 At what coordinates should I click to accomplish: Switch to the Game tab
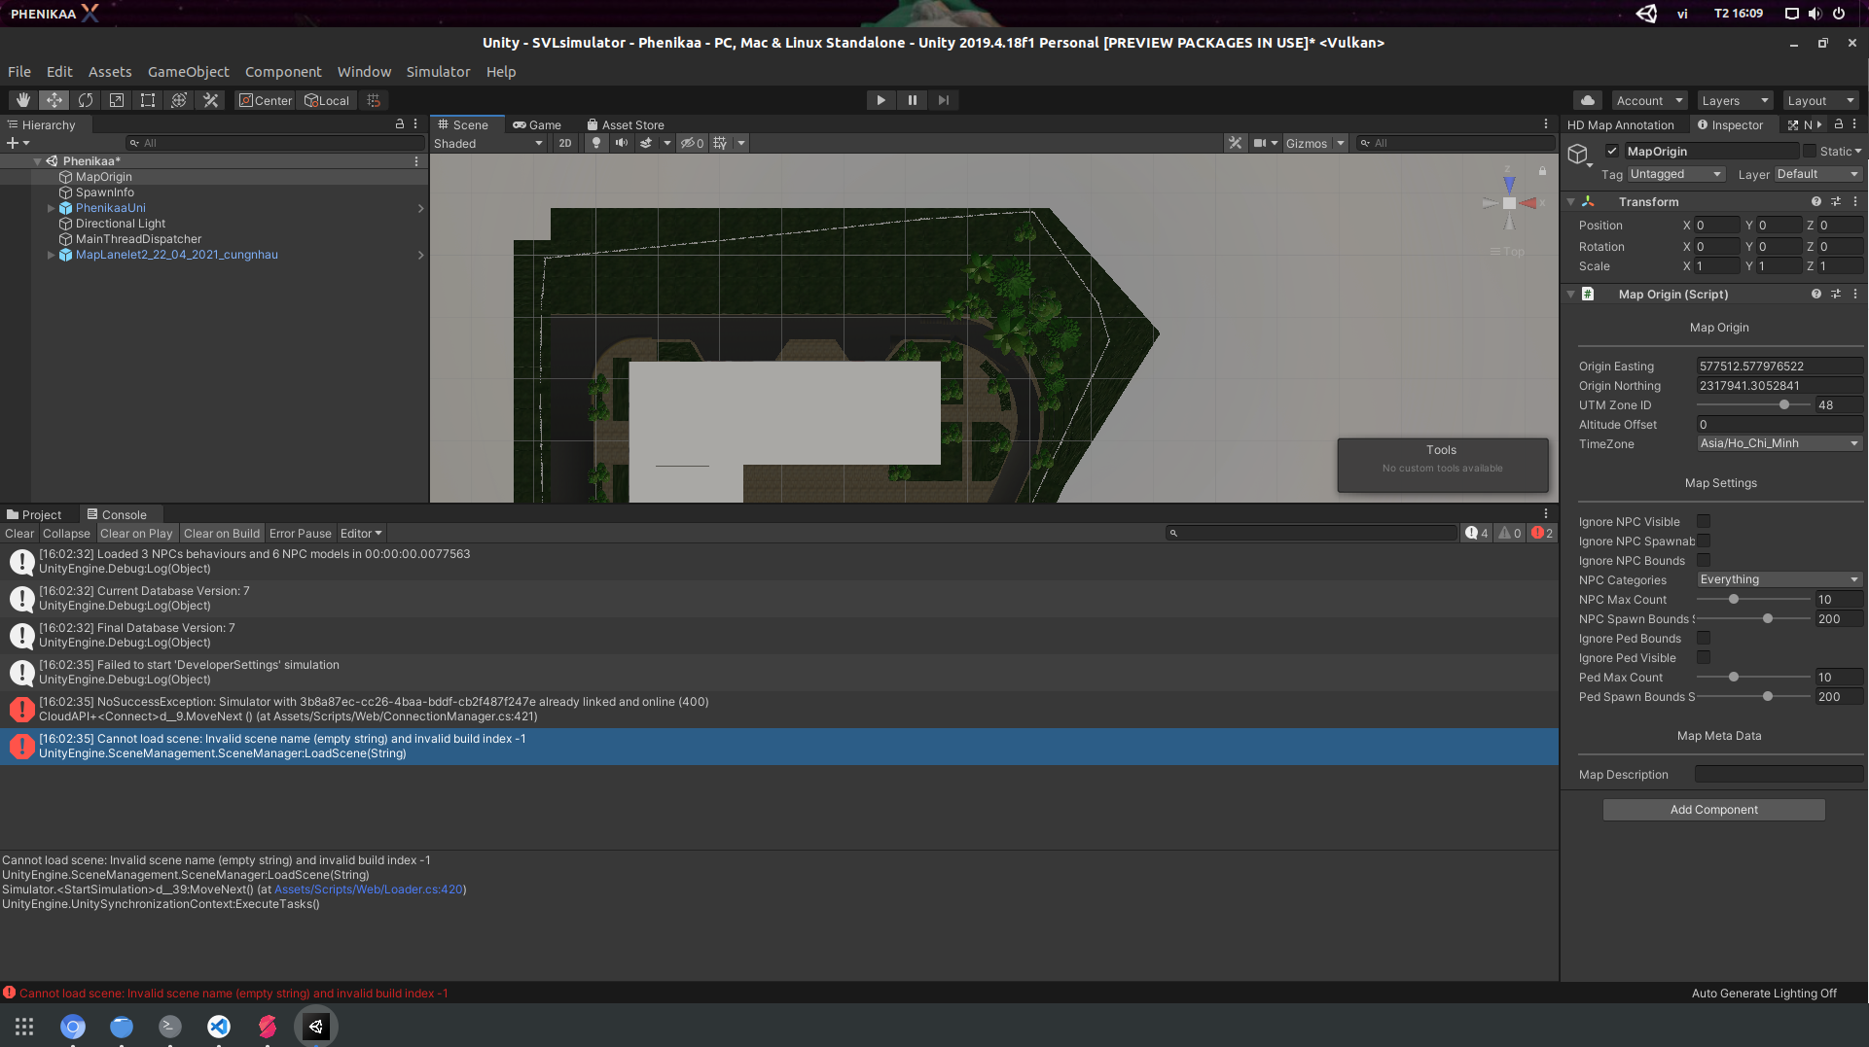click(x=538, y=124)
